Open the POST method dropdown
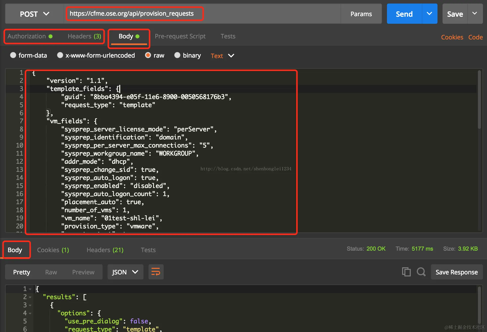The width and height of the screenshot is (487, 332). [35, 14]
